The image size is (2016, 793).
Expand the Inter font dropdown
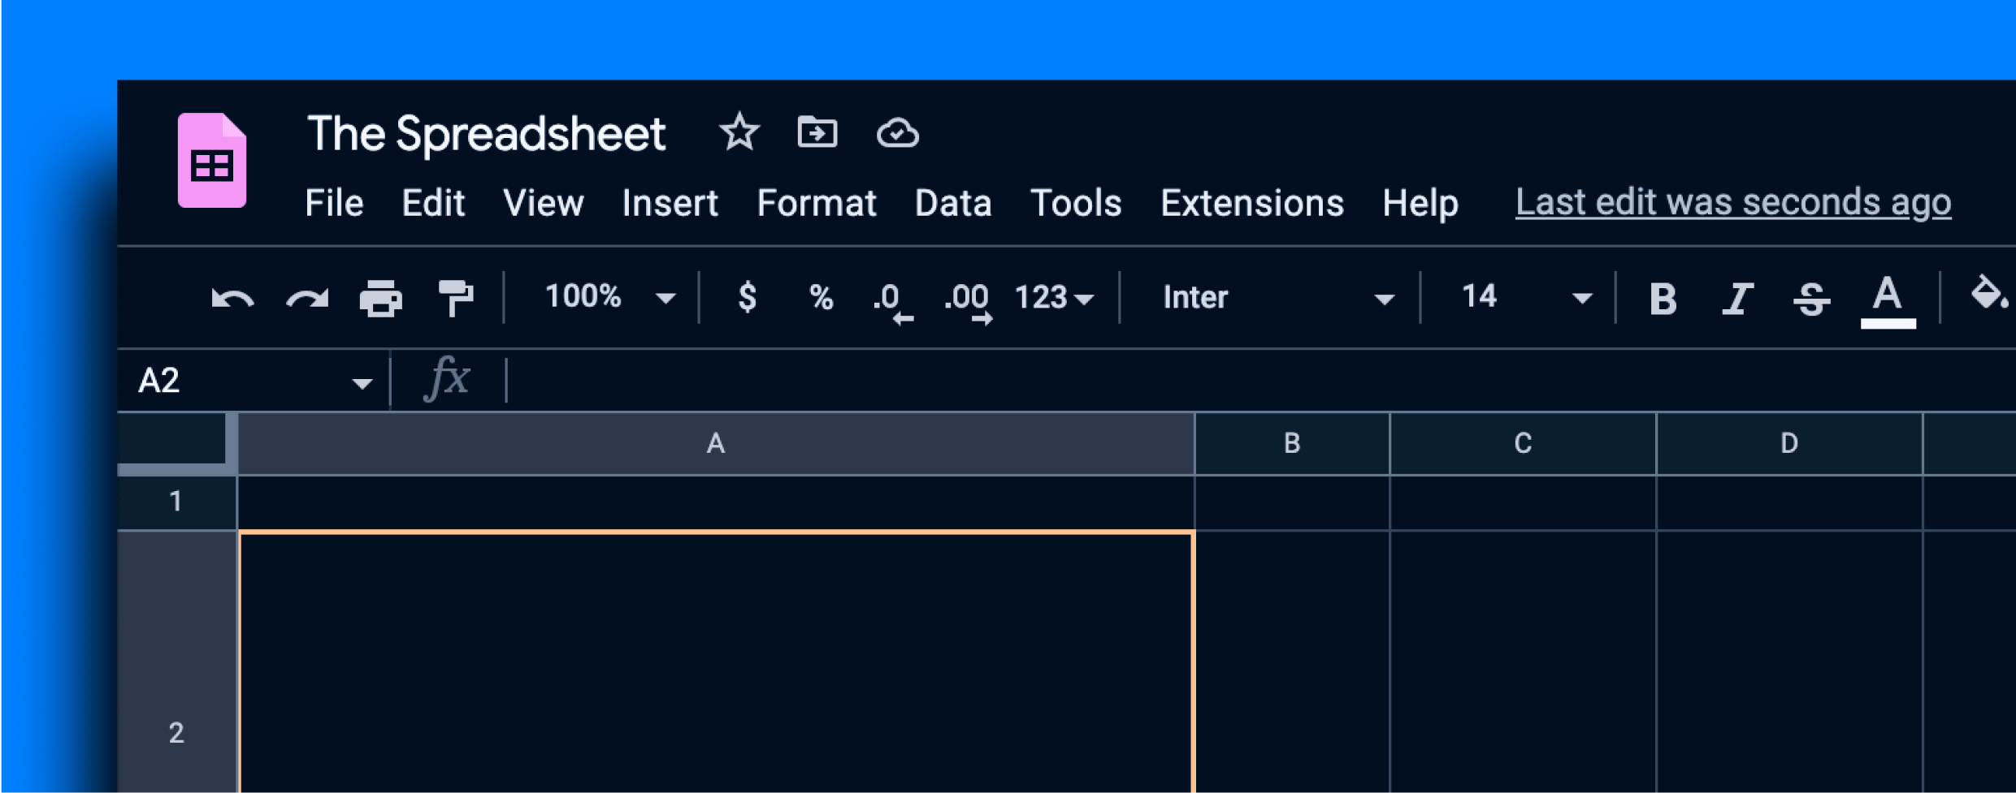[x=1277, y=298]
